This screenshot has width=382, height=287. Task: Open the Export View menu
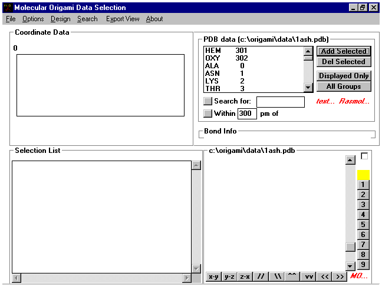pyautogui.click(x=123, y=19)
